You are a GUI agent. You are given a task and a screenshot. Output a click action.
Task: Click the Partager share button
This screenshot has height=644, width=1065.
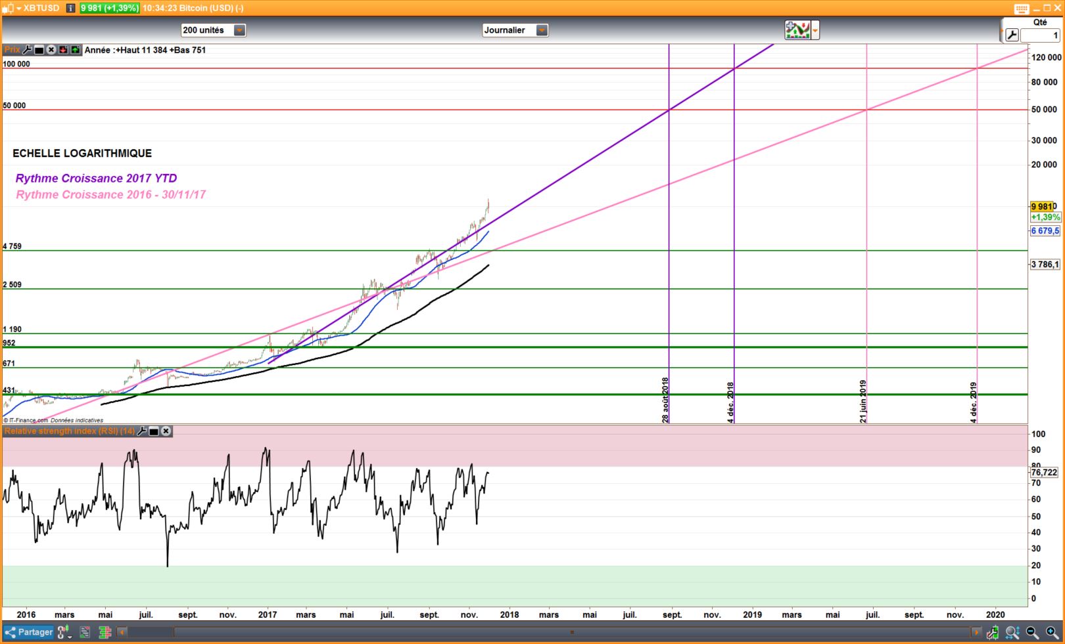[x=28, y=632]
